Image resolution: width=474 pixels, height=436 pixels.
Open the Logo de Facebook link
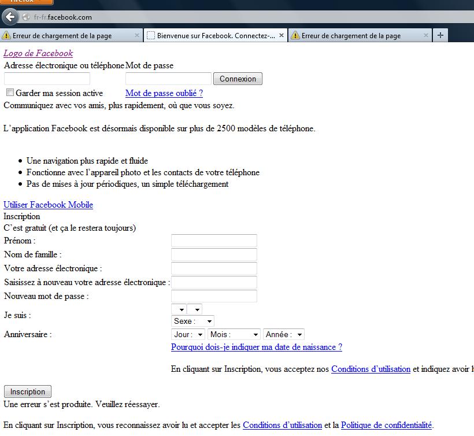tap(38, 53)
